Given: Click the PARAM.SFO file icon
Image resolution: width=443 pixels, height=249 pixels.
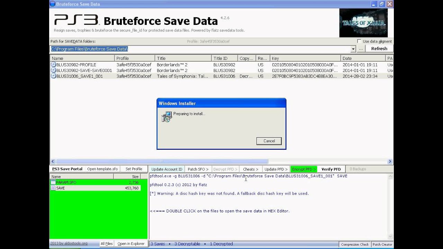Looking at the screenshot, I should point(53,182).
